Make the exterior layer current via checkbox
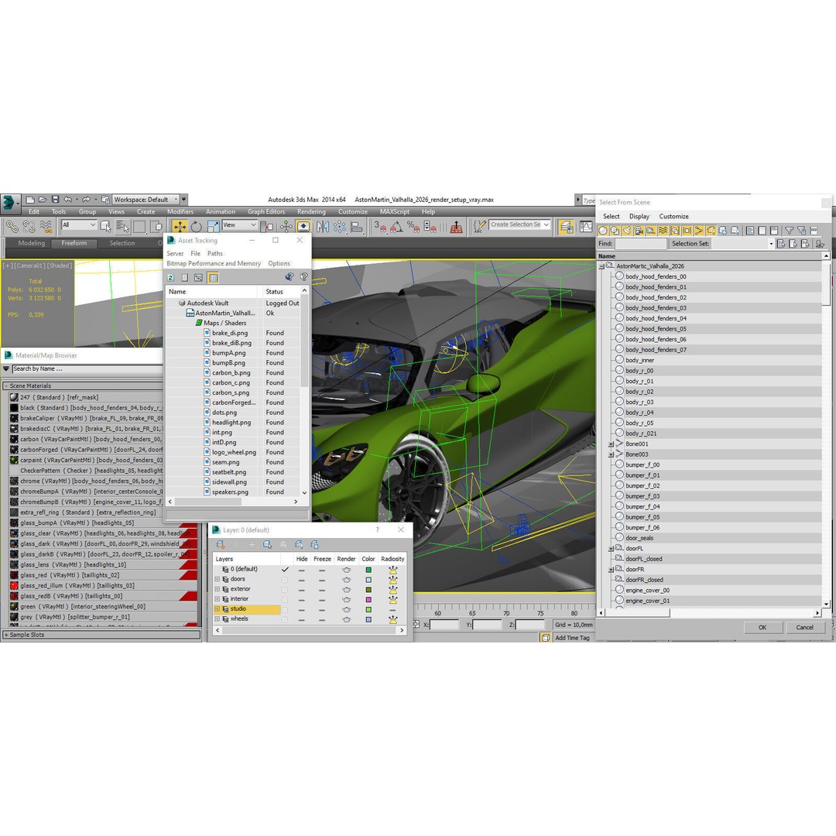 (285, 590)
